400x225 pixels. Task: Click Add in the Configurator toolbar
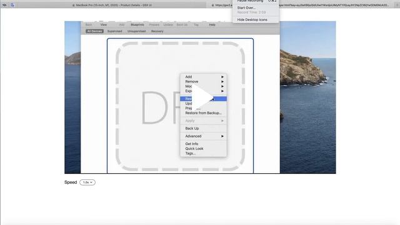[x=122, y=25]
